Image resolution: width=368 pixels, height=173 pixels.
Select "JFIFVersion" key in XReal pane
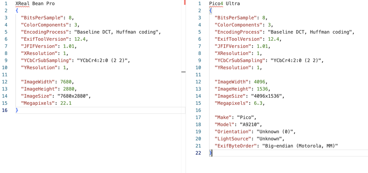click(40, 46)
